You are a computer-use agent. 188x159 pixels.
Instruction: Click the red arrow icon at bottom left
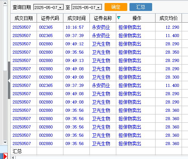coord(5,156)
